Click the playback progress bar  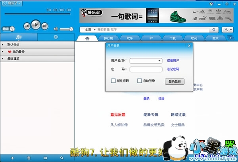[37, 14]
